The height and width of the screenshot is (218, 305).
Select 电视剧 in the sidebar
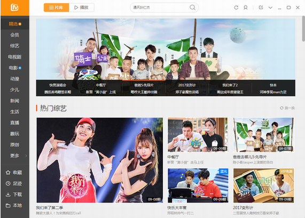point(15,57)
